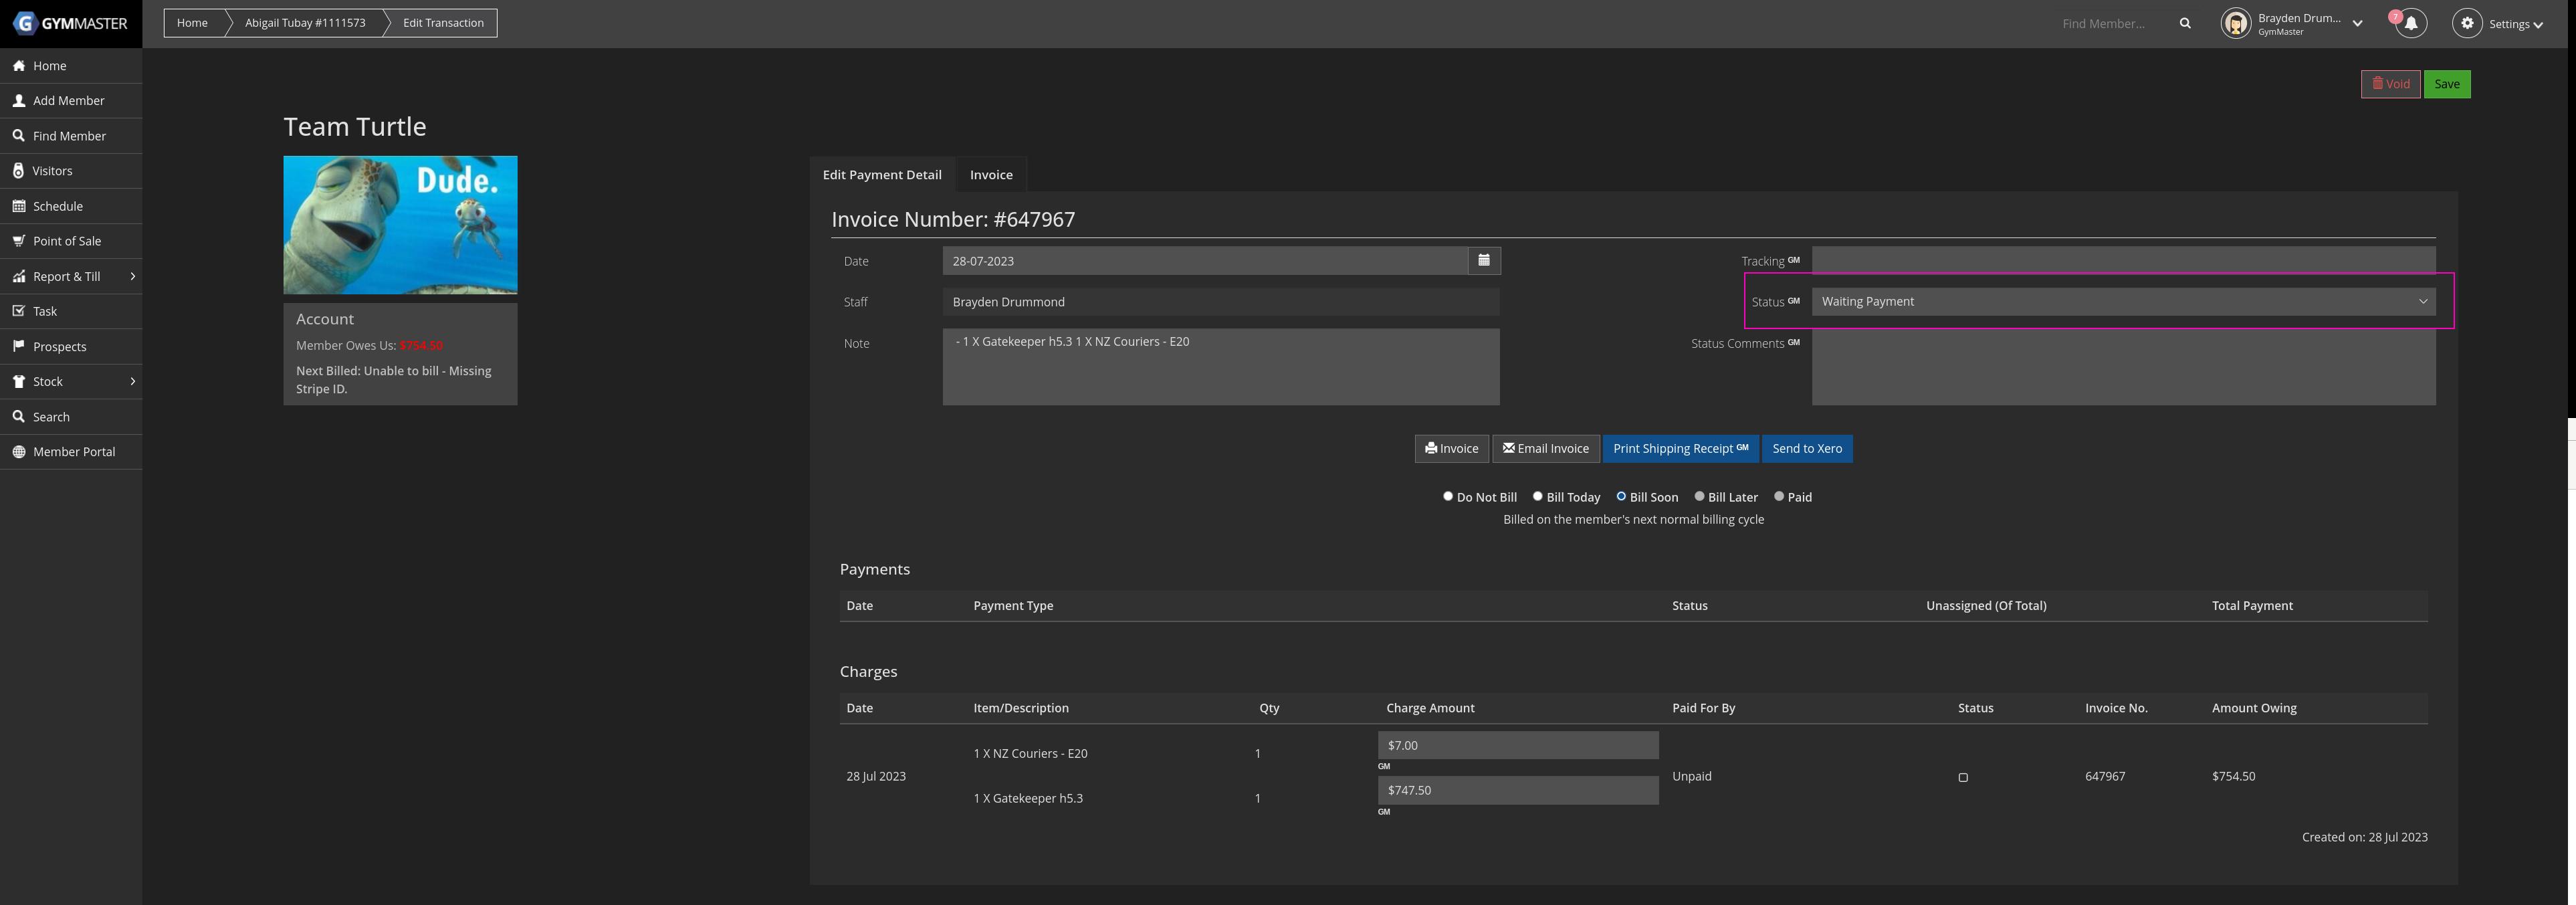Expand Brayden Drummond user menu
2576x905 pixels.
[x=2357, y=23]
